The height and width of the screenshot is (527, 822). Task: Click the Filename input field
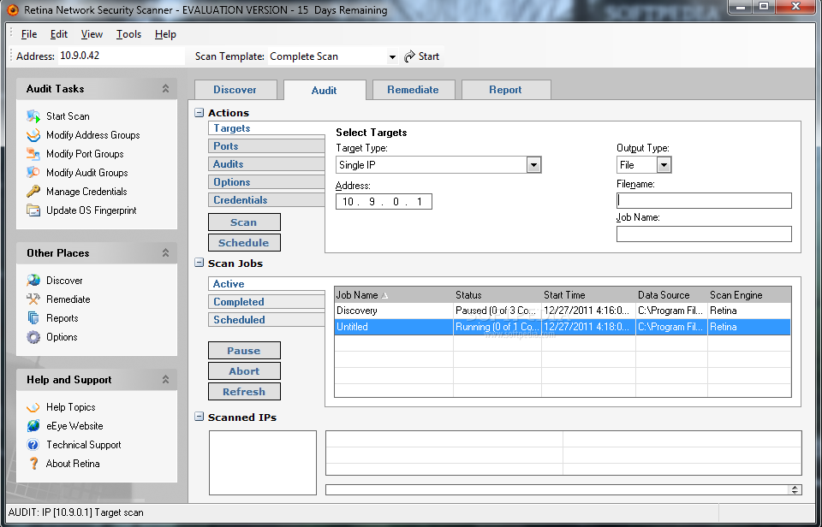[x=704, y=201]
